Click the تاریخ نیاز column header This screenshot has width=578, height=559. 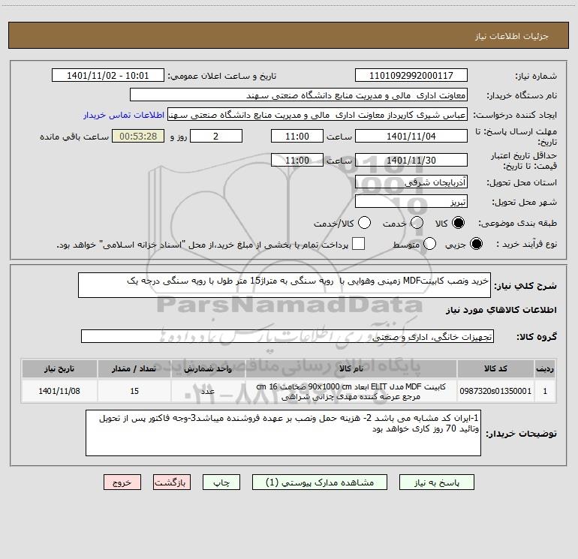pyautogui.click(x=59, y=369)
